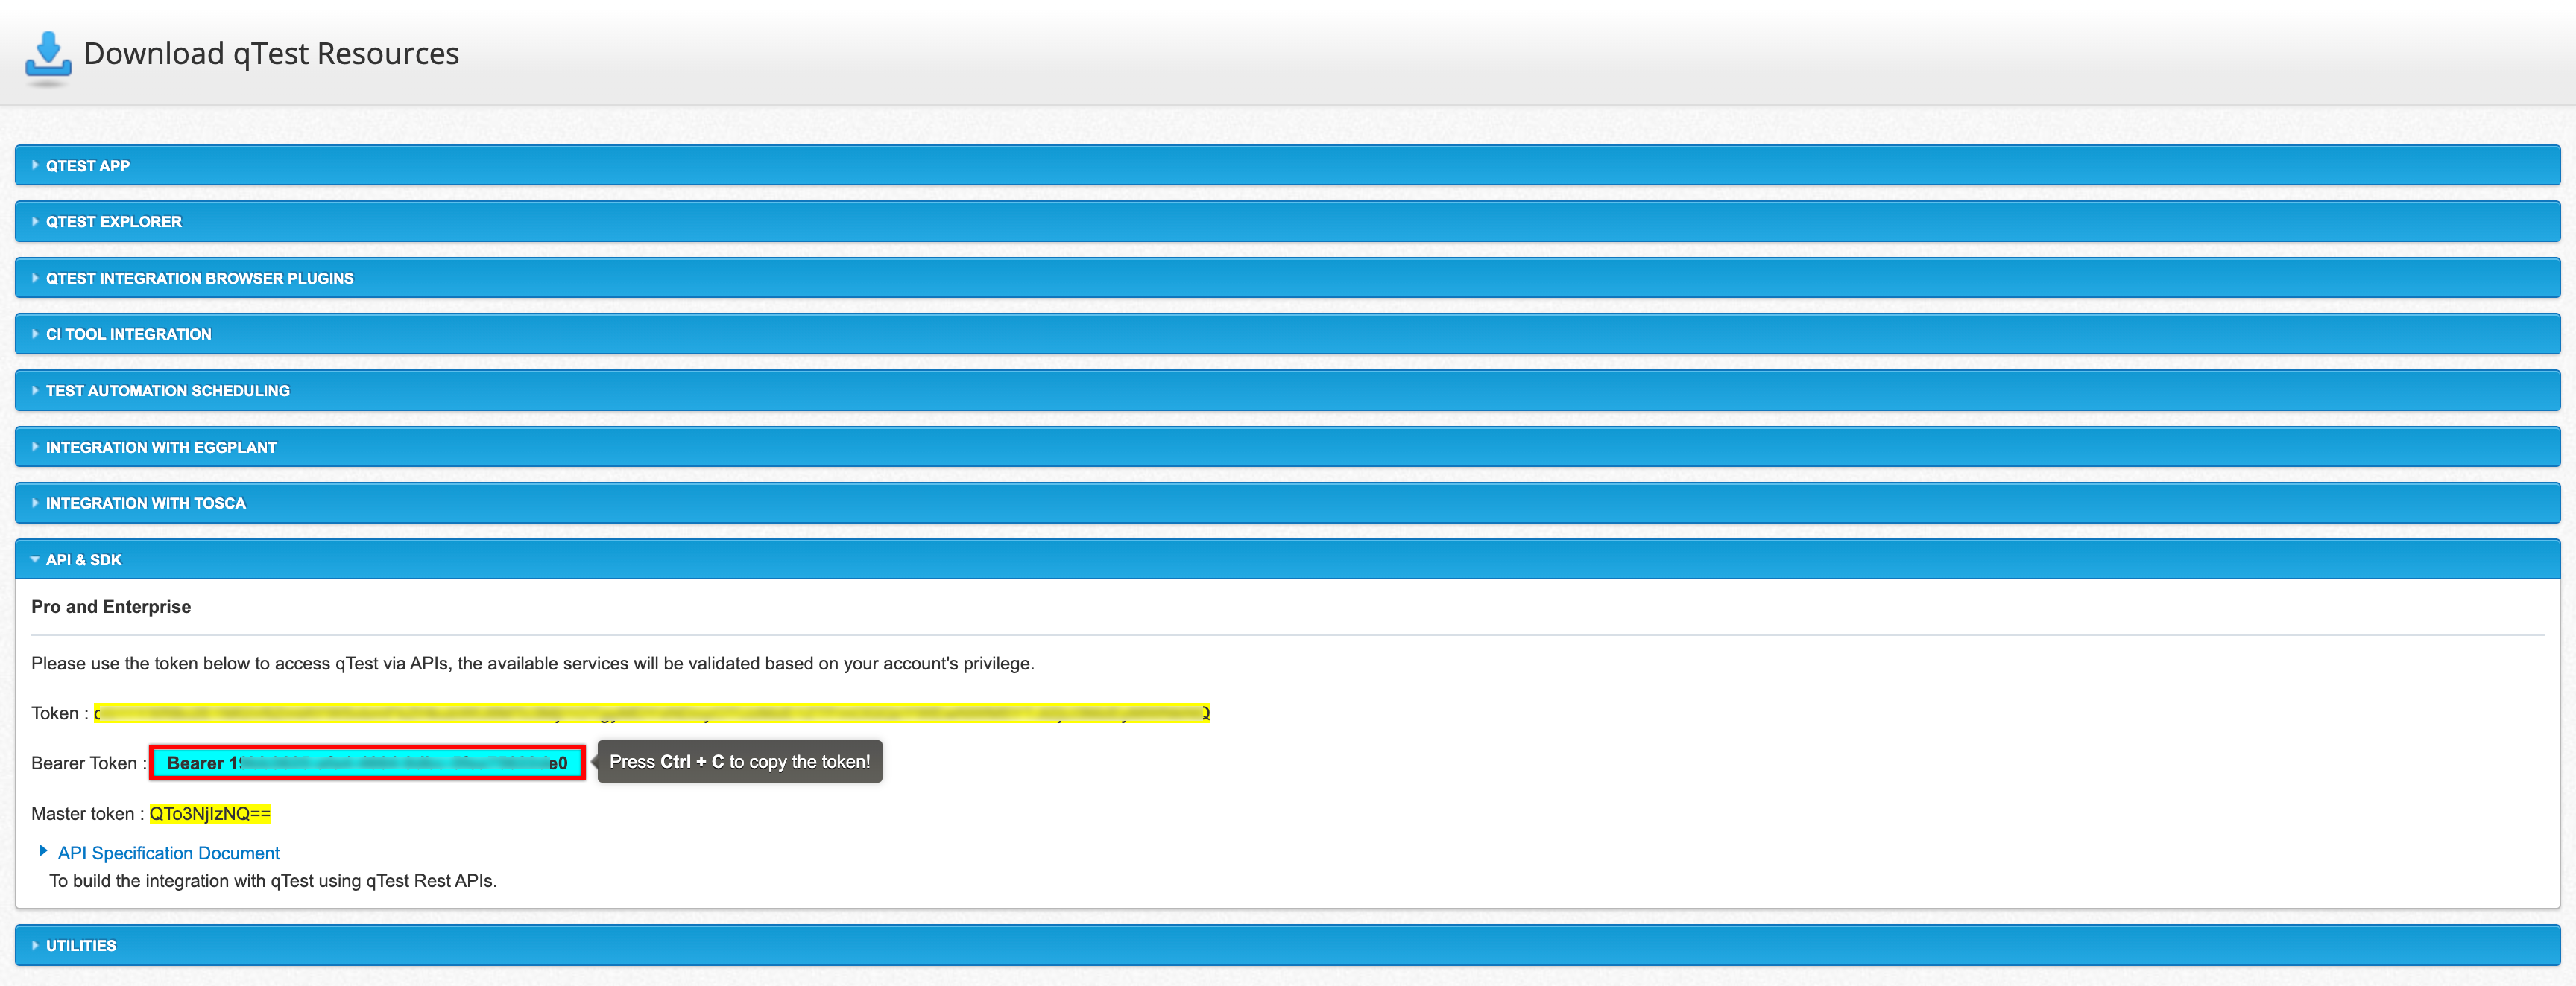This screenshot has width=2576, height=986.
Task: Expand INTEGRATION WITH EGGPLANT section
Action: [161, 448]
